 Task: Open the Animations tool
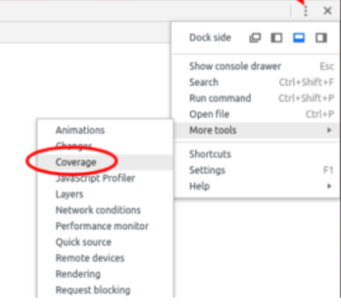[105, 130]
